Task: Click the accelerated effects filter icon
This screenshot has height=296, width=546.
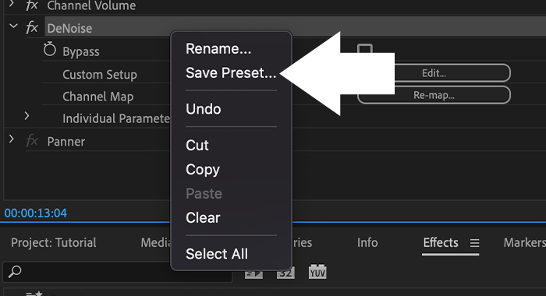Action: (253, 274)
